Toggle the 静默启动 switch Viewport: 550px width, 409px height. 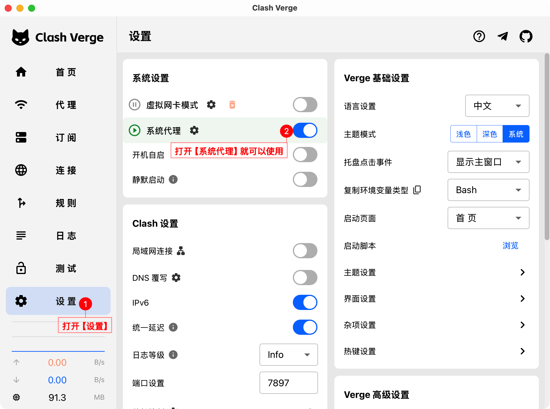tap(305, 179)
